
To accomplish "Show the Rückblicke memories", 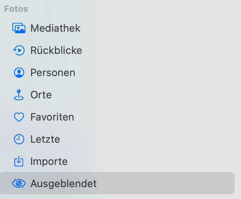I will point(56,51).
